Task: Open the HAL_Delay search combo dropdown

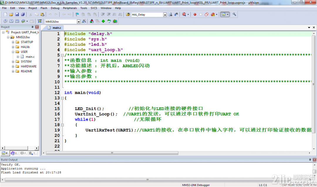Action: point(165,15)
